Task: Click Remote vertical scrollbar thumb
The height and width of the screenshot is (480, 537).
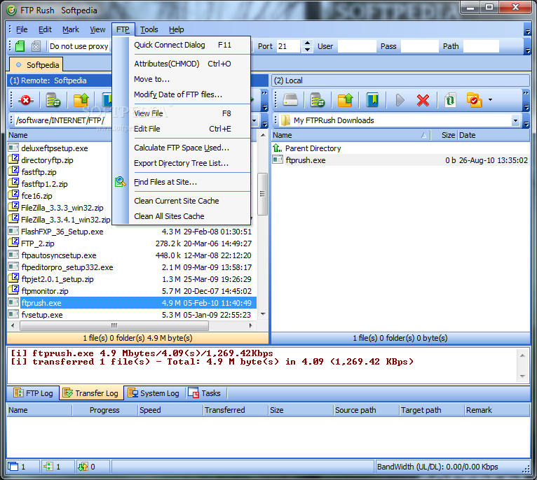Action: (x=263, y=194)
